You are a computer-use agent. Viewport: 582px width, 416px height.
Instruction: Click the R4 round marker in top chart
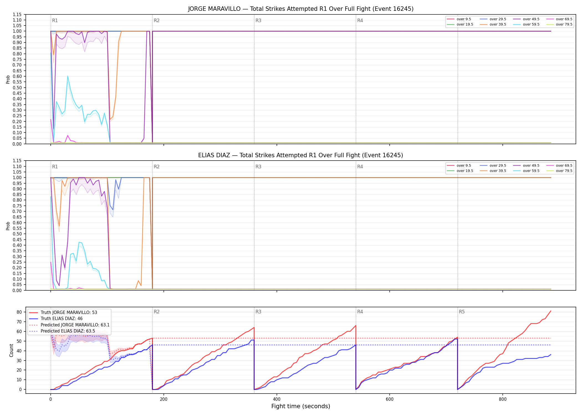point(360,21)
